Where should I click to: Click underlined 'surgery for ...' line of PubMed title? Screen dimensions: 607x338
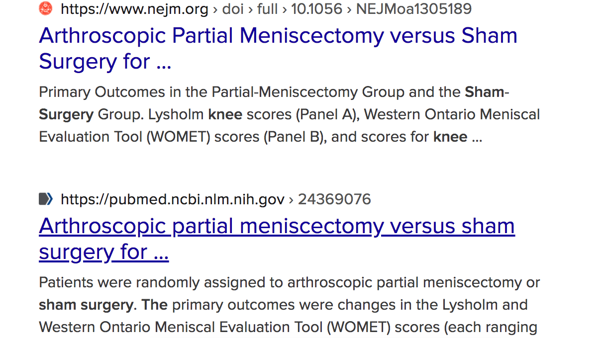pos(104,252)
